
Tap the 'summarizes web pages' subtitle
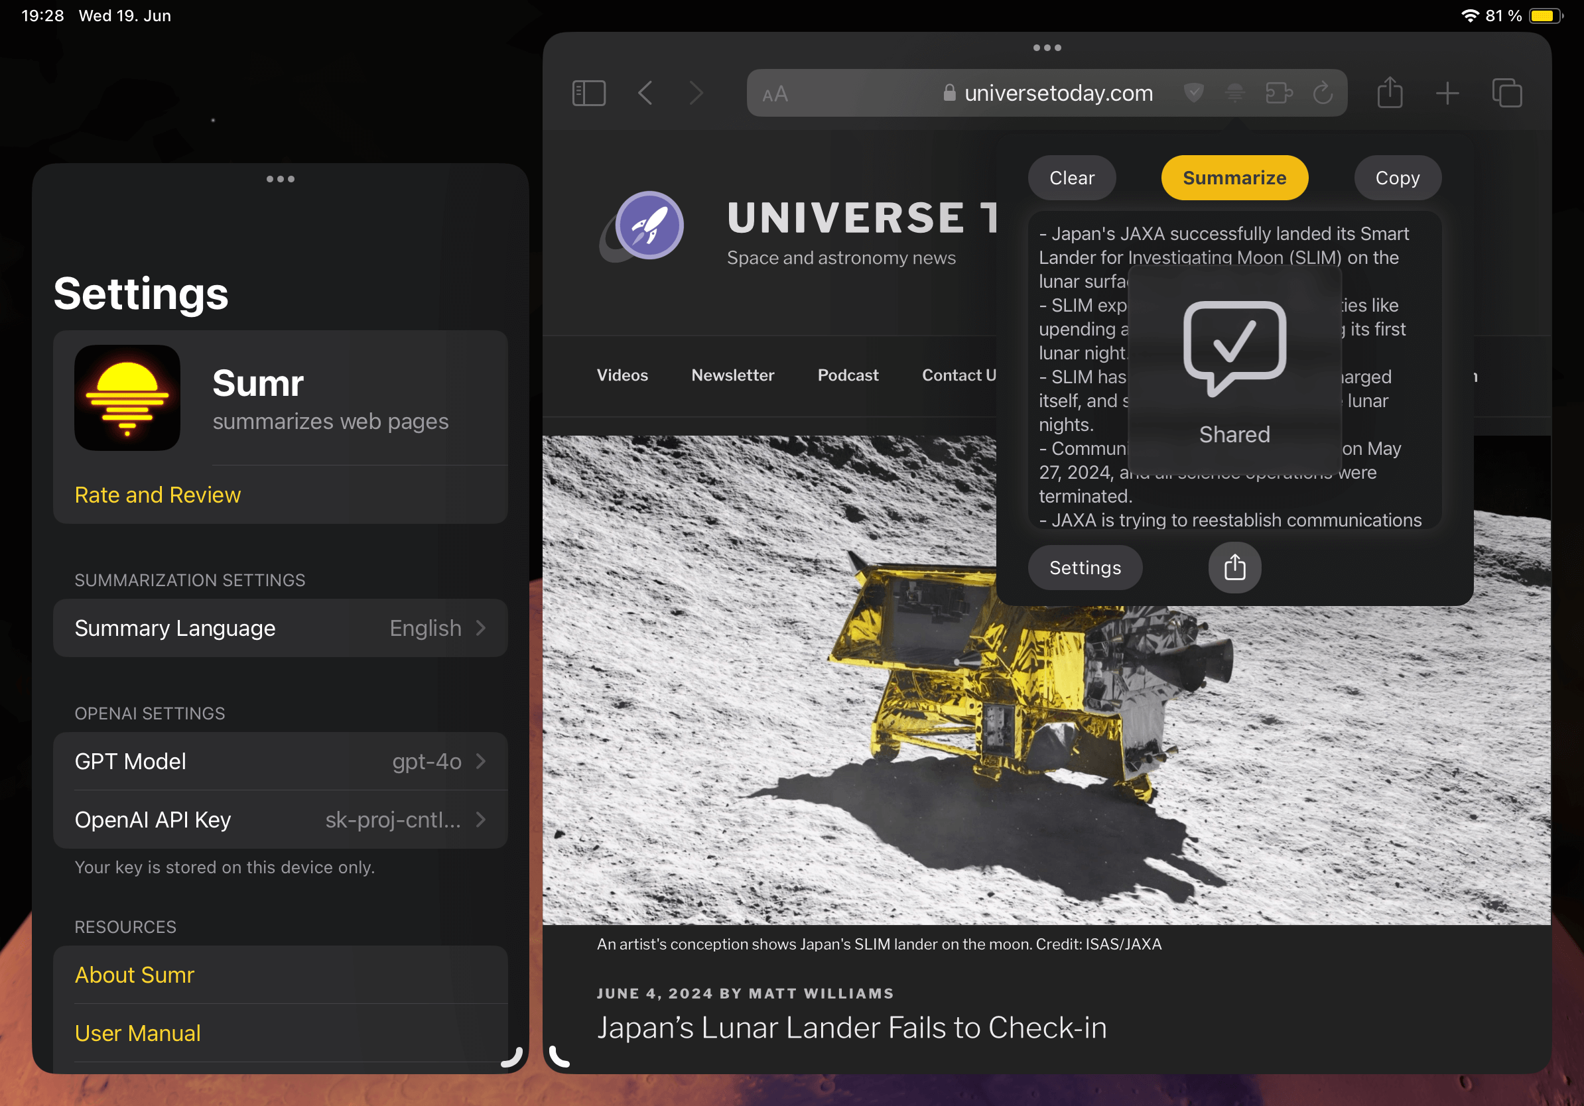(330, 420)
